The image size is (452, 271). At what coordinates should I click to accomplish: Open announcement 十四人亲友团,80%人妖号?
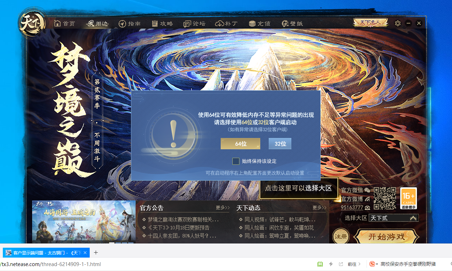point(182,236)
